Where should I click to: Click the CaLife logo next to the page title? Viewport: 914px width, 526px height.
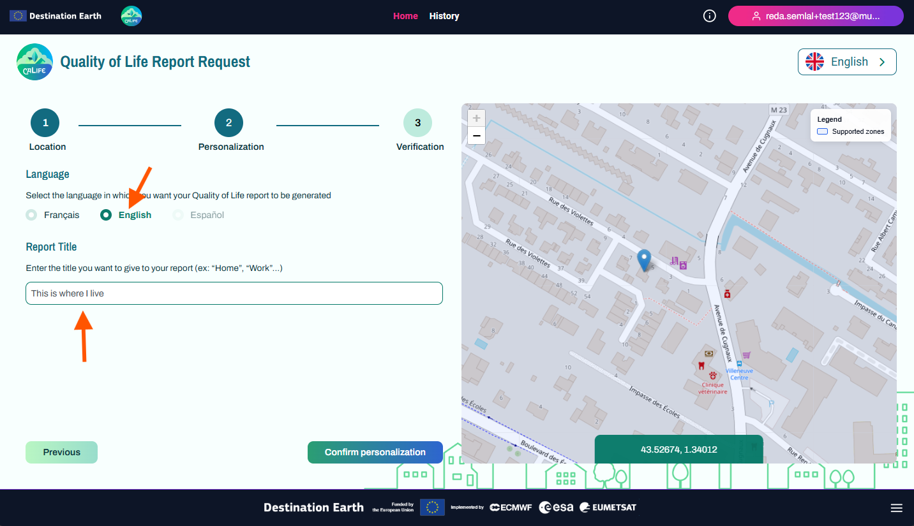pos(34,61)
